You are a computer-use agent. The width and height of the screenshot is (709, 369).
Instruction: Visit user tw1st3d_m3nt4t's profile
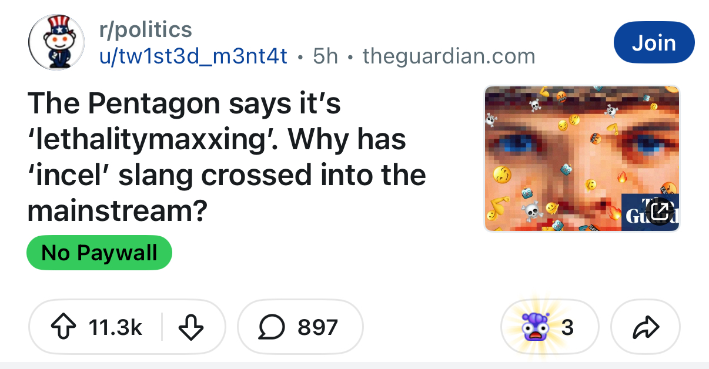click(x=193, y=56)
